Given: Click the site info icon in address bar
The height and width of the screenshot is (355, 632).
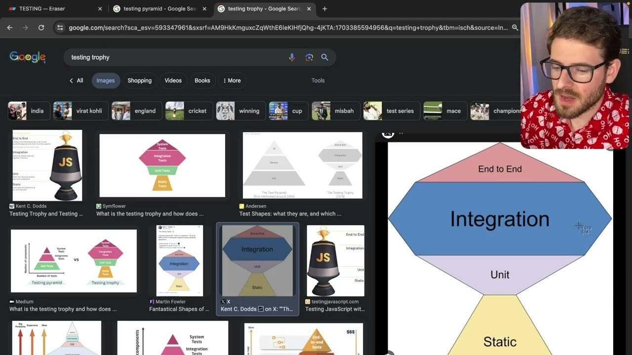Looking at the screenshot, I should (x=60, y=28).
